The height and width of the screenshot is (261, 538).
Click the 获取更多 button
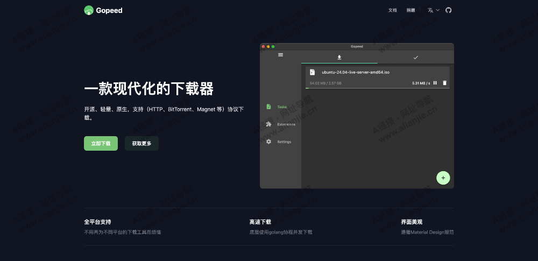tap(141, 144)
